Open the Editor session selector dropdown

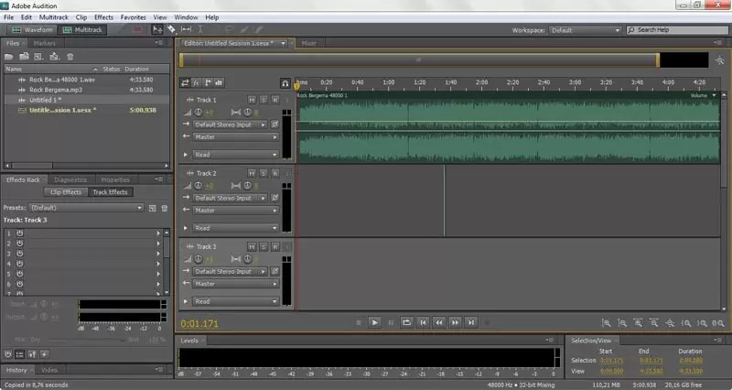[283, 43]
